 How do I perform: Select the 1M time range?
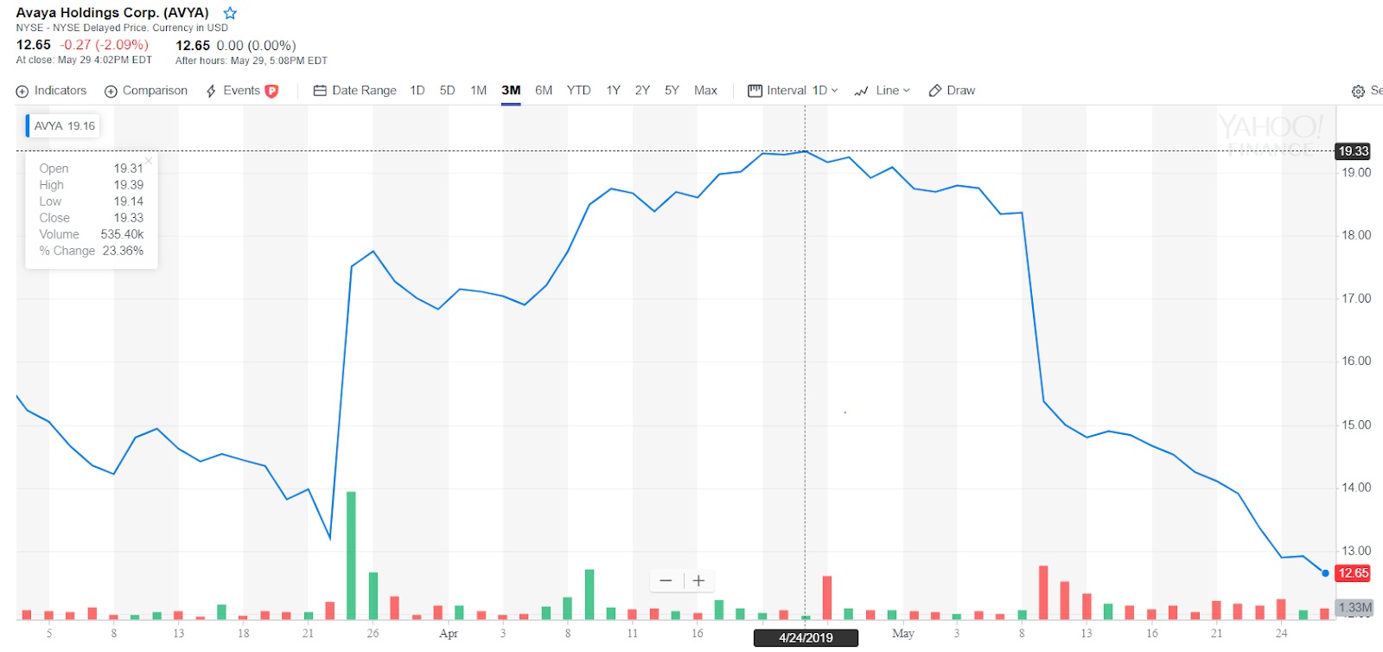(x=478, y=91)
